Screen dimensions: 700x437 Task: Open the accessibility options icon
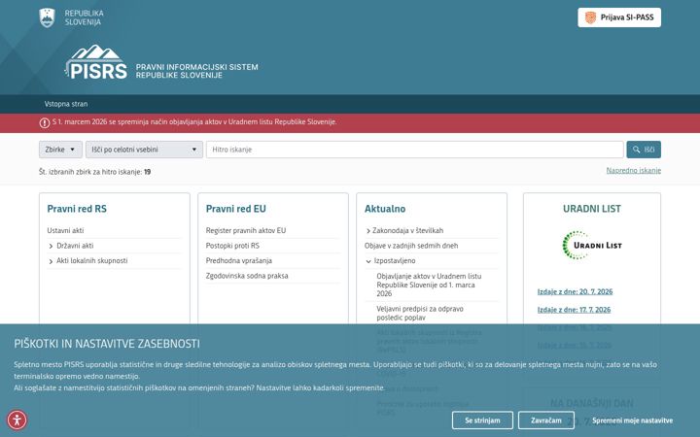pyautogui.click(x=17, y=420)
